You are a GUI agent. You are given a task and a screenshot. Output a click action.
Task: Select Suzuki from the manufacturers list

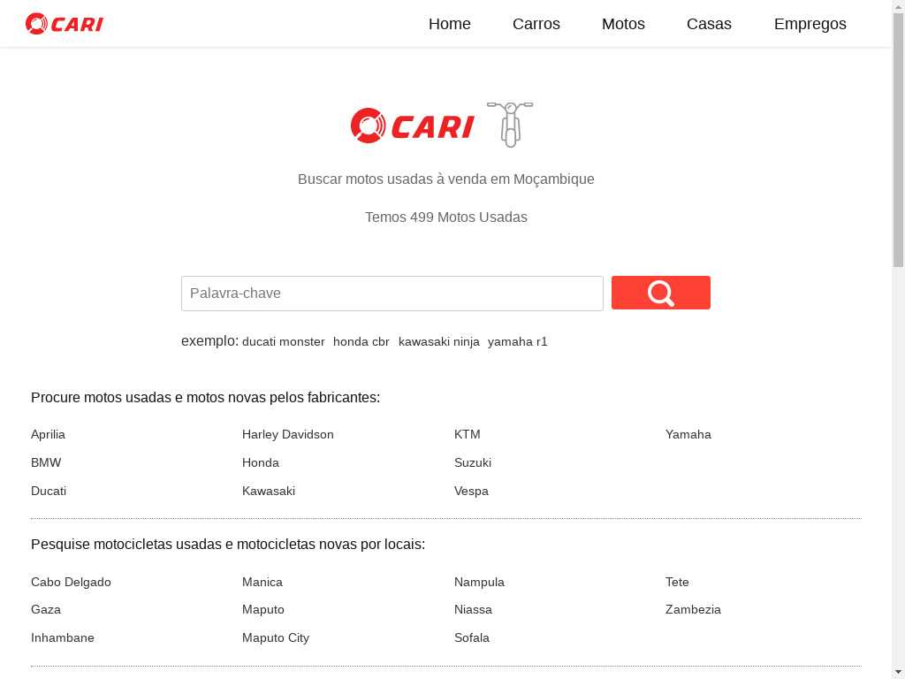point(472,462)
